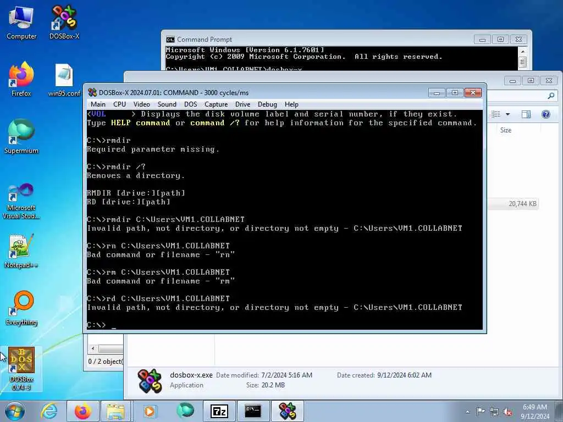Open the Main menu in DOSBox-X
Image resolution: width=563 pixels, height=422 pixels.
click(x=98, y=104)
